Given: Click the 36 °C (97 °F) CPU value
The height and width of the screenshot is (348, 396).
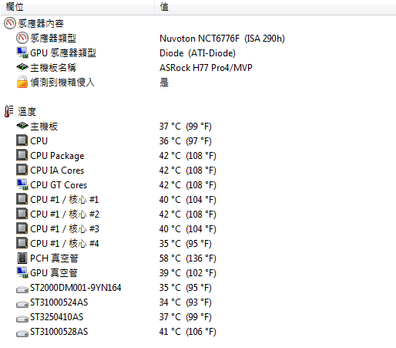Looking at the screenshot, I should [x=186, y=141].
